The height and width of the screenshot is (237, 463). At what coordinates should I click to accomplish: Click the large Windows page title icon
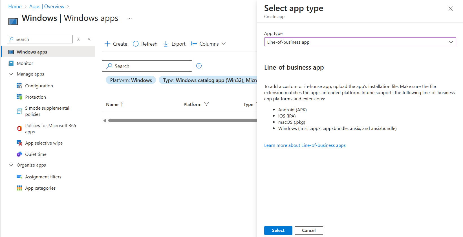pyautogui.click(x=13, y=21)
